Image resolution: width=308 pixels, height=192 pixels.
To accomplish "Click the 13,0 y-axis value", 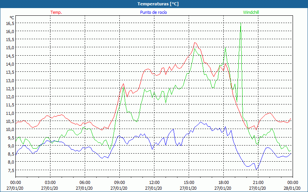I will [10, 80].
